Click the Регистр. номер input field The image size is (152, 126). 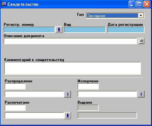pos(29,30)
